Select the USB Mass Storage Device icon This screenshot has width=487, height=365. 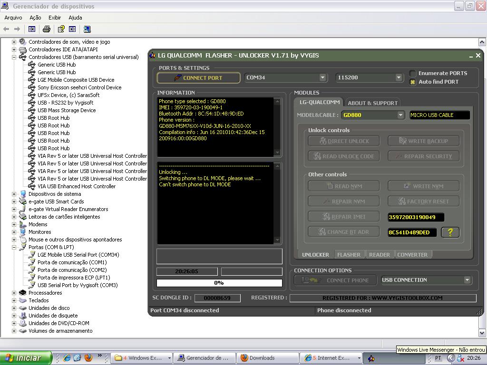click(31, 110)
